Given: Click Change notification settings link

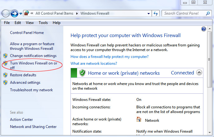Looking at the screenshot, I should pos(33,56).
